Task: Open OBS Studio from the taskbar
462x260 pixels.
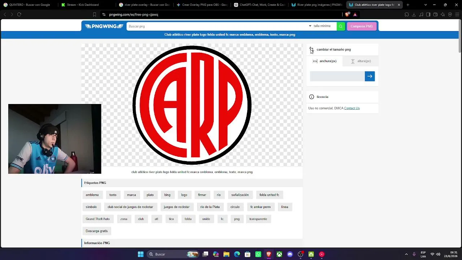Action: click(301, 254)
